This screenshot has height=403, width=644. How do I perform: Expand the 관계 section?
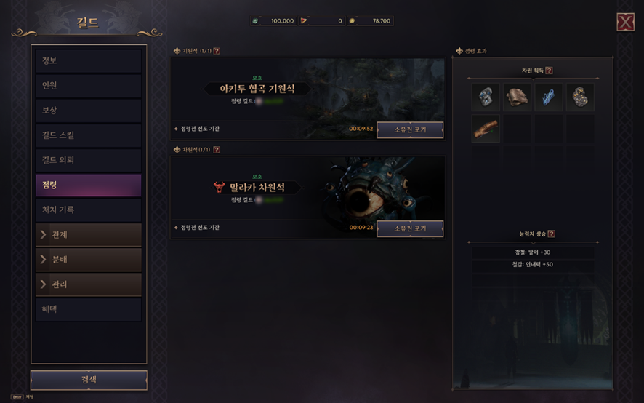[89, 235]
